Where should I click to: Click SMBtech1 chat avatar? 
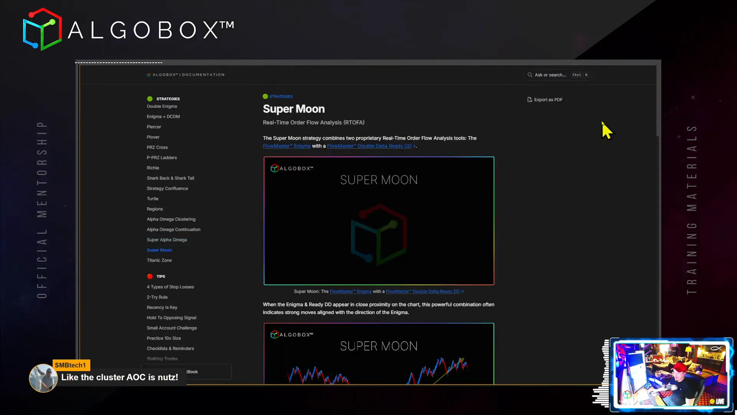pyautogui.click(x=43, y=378)
